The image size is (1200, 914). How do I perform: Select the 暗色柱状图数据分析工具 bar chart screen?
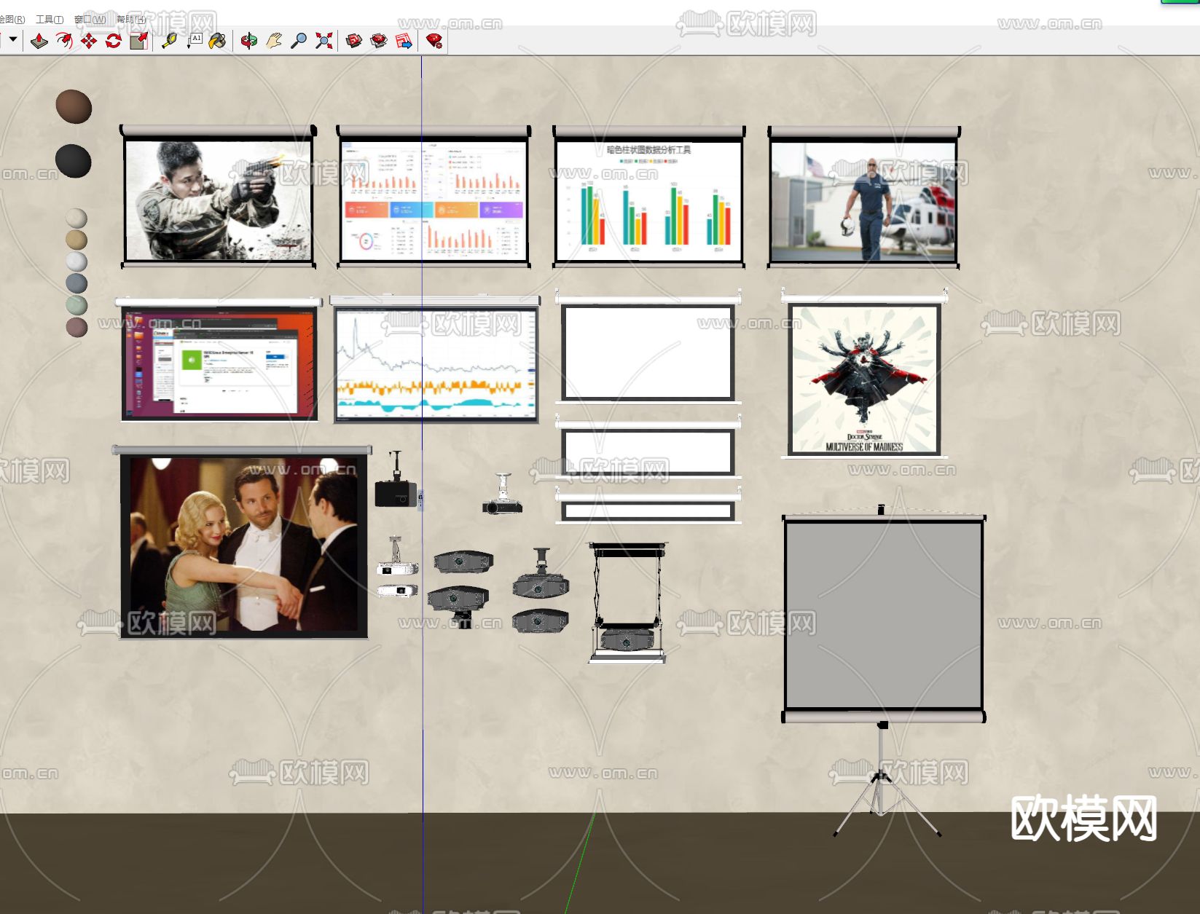pyautogui.click(x=648, y=197)
